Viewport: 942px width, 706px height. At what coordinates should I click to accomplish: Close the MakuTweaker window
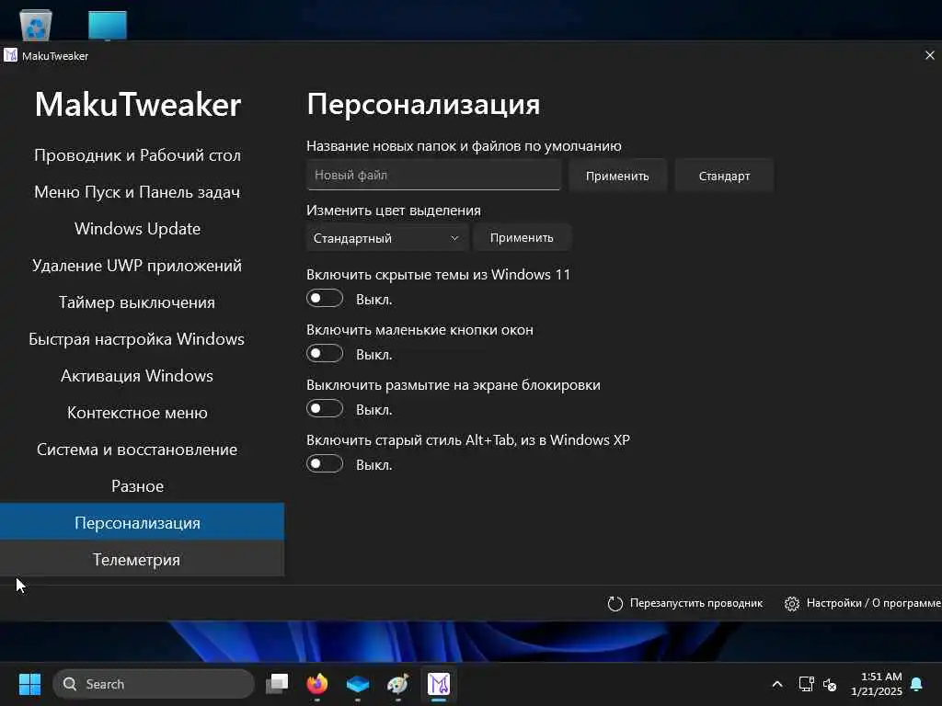(929, 55)
